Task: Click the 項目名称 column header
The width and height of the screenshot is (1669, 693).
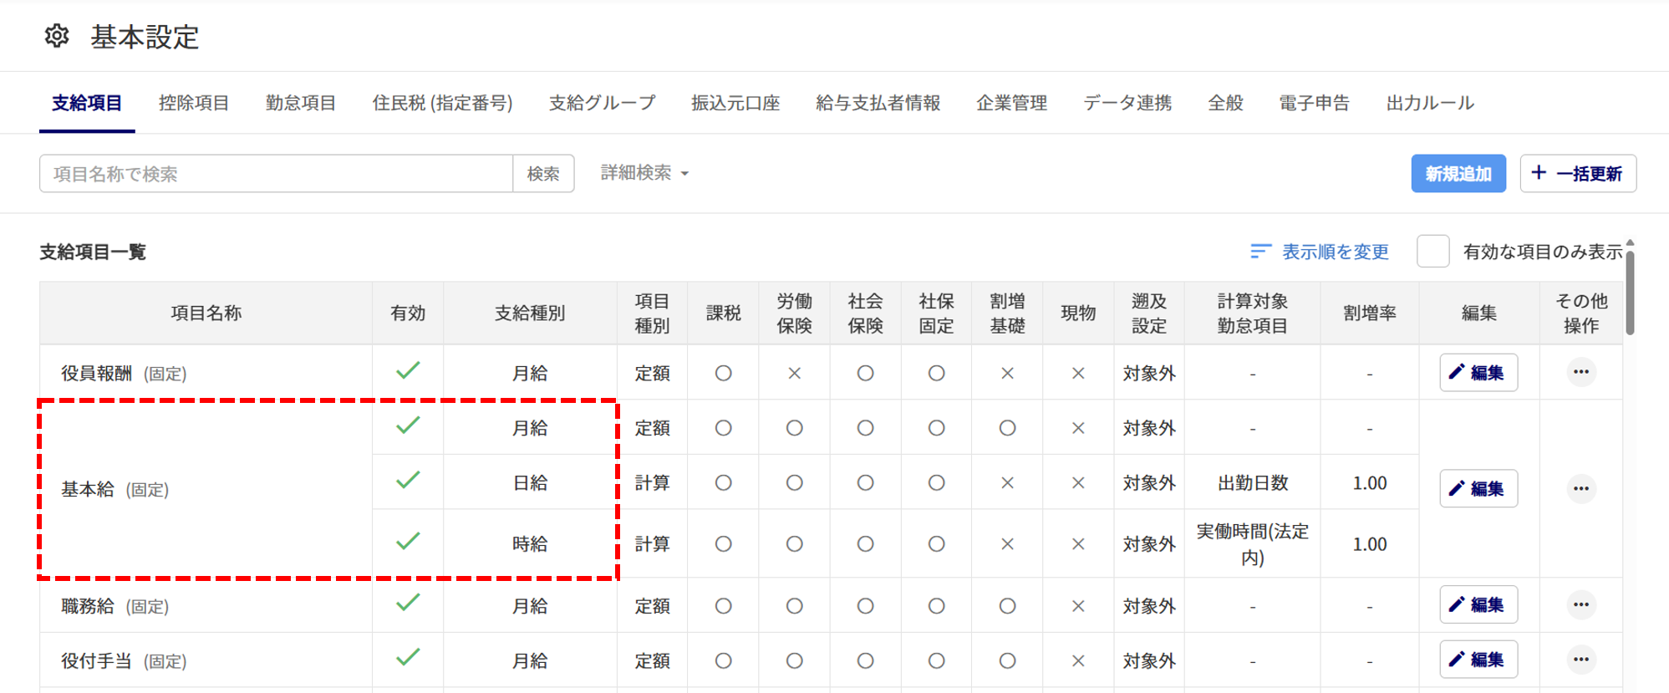Action: click(x=206, y=313)
